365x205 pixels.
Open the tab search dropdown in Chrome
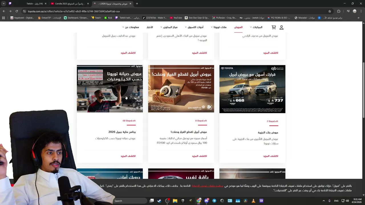coord(4,4)
